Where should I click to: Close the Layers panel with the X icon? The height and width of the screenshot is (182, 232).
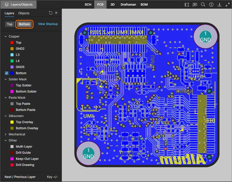point(56,13)
